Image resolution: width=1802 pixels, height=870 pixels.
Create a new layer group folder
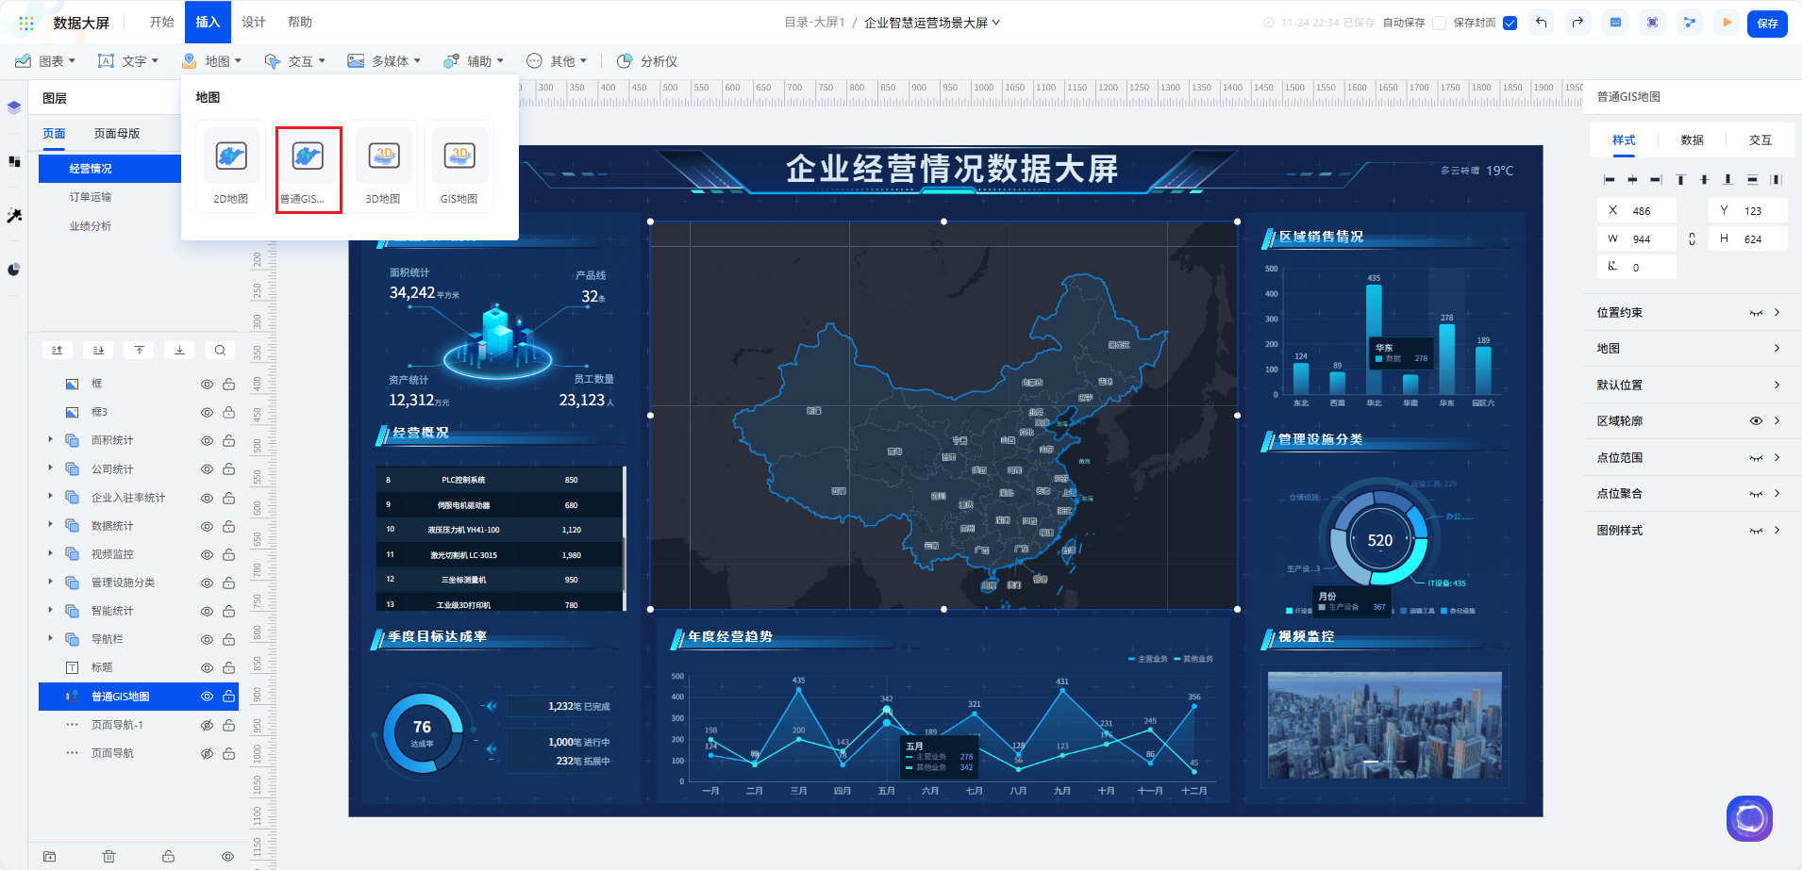click(50, 857)
